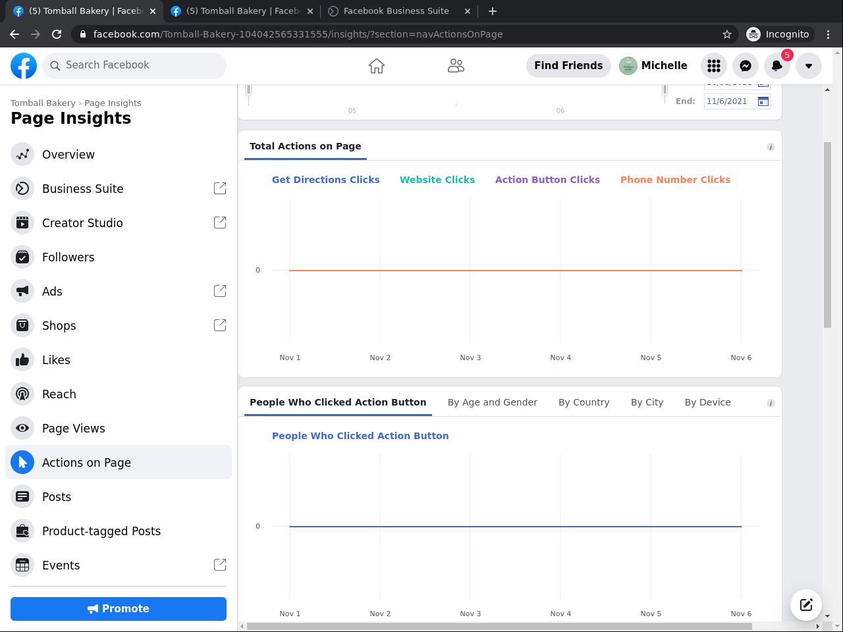Switch to the By Age and Gender tab

point(492,402)
